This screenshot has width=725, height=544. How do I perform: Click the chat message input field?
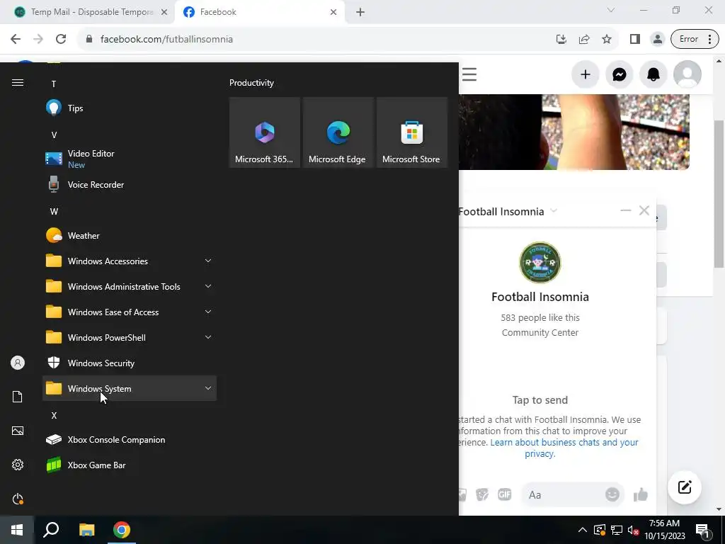pos(573,494)
